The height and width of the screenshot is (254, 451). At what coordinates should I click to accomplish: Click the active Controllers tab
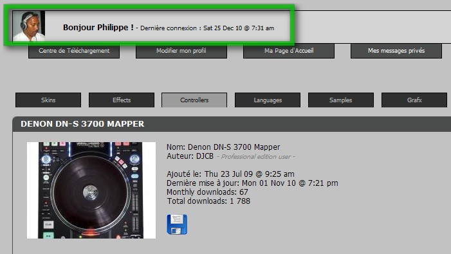point(194,100)
